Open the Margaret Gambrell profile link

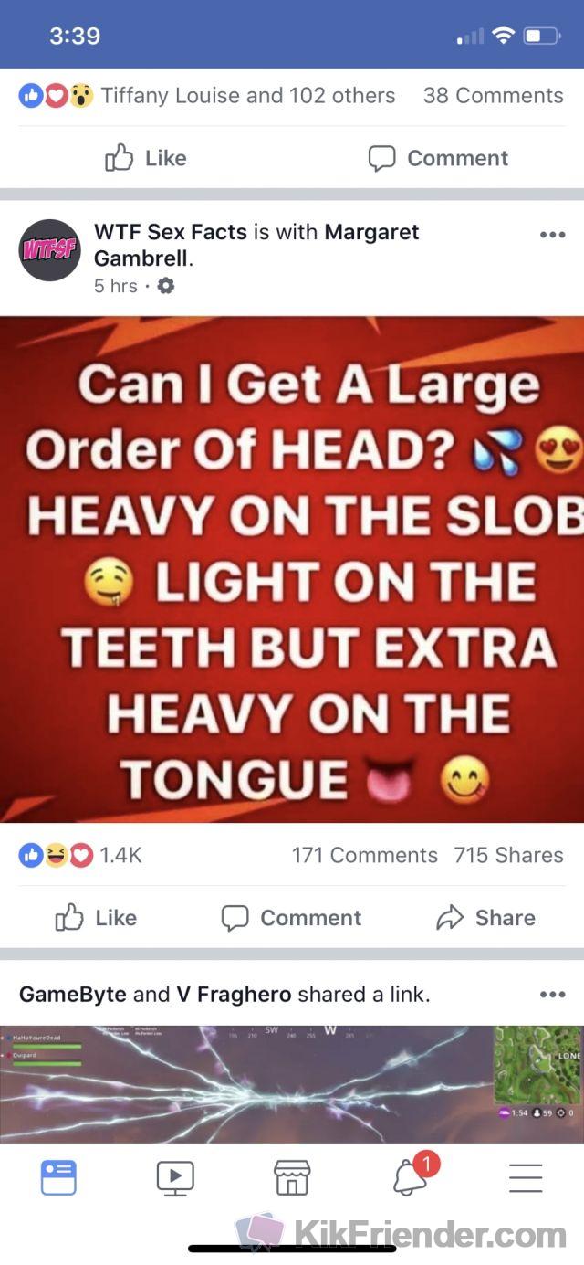coord(256,245)
